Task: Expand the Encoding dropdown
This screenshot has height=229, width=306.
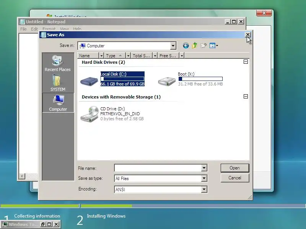Action: [204, 189]
